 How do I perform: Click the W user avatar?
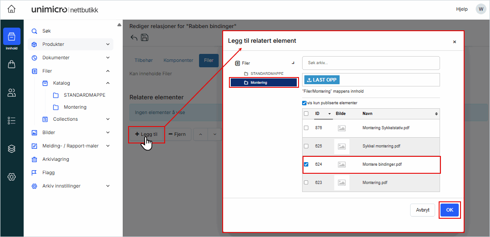pyautogui.click(x=481, y=9)
